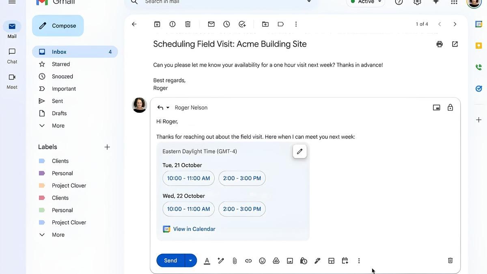Toggle confidential mode lock icon

tap(450, 108)
